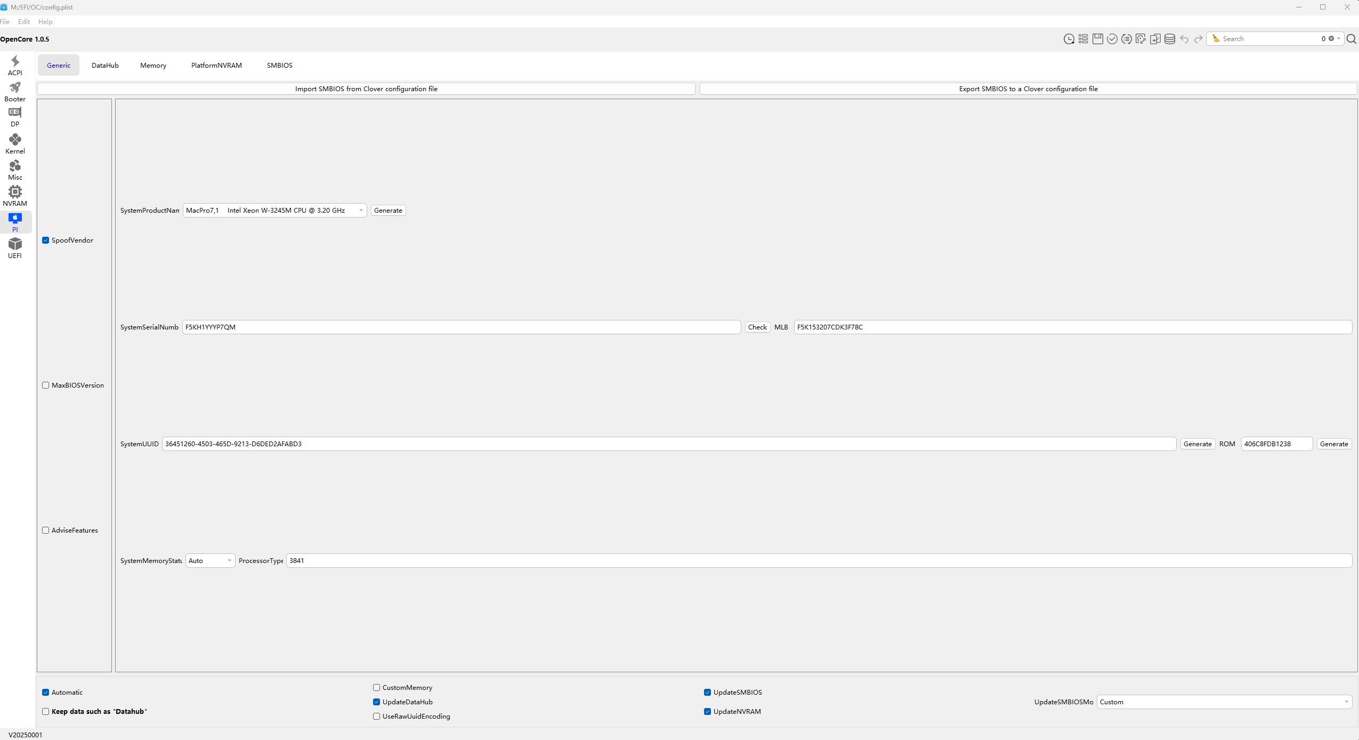Expand the SystemProductName dropdown
The image size is (1359, 740).
(274, 211)
